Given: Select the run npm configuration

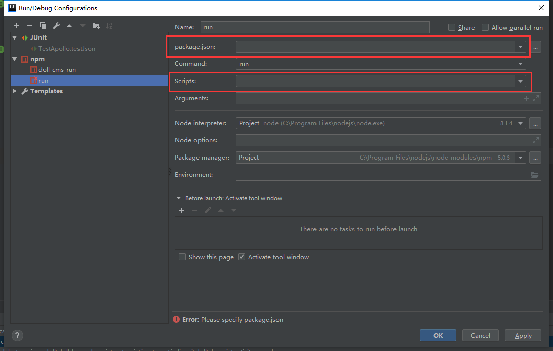Looking at the screenshot, I should pyautogui.click(x=89, y=81).
